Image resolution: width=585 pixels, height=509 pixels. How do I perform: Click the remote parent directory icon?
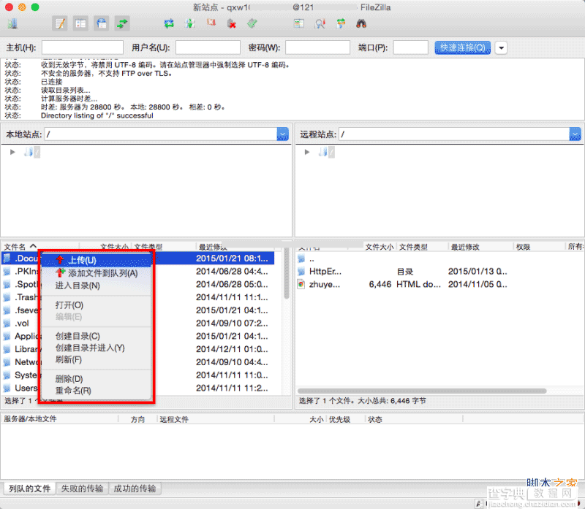click(x=301, y=259)
